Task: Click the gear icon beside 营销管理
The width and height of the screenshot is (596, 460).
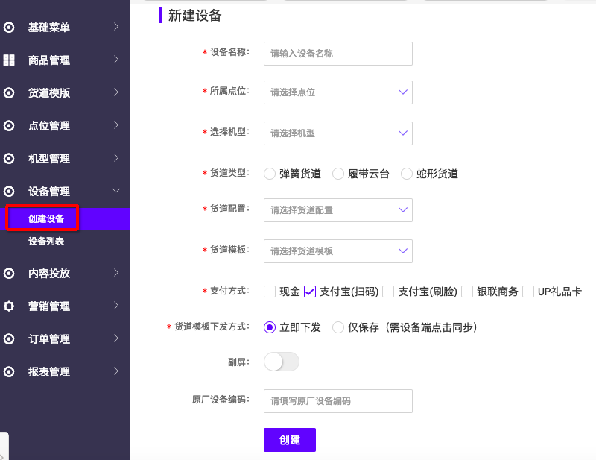Action: [x=9, y=306]
